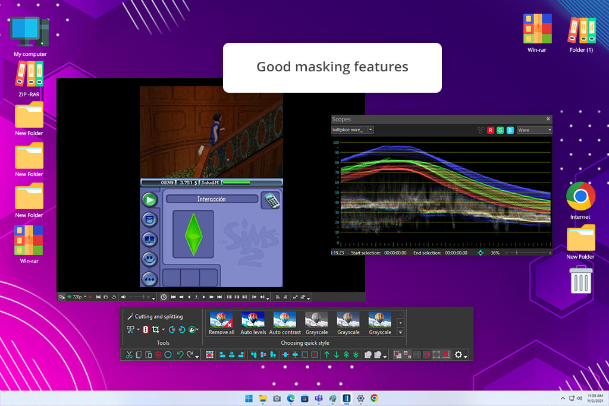This screenshot has width=609, height=406.
Task: Click the play backward button in the preview toolbar
Action: click(x=189, y=297)
